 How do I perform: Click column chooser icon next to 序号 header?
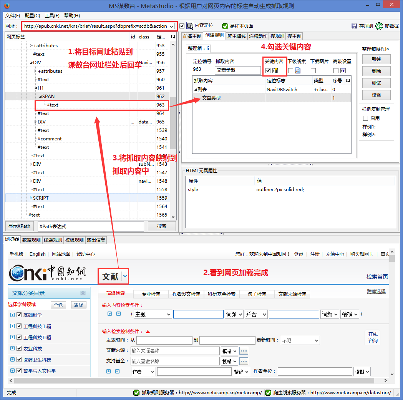click(348, 80)
